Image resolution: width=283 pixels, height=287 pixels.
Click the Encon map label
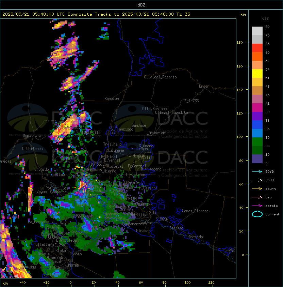pyautogui.click(x=204, y=86)
